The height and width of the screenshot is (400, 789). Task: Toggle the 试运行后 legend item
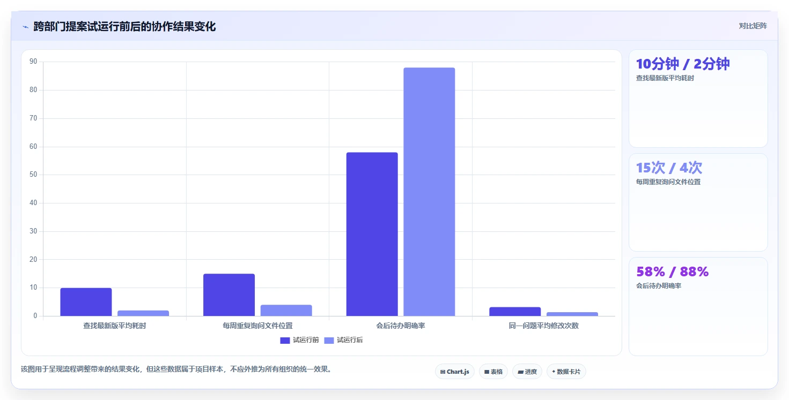(343, 340)
